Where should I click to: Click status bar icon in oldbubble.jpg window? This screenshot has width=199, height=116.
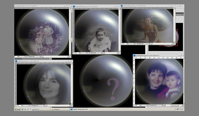(x=22, y=105)
